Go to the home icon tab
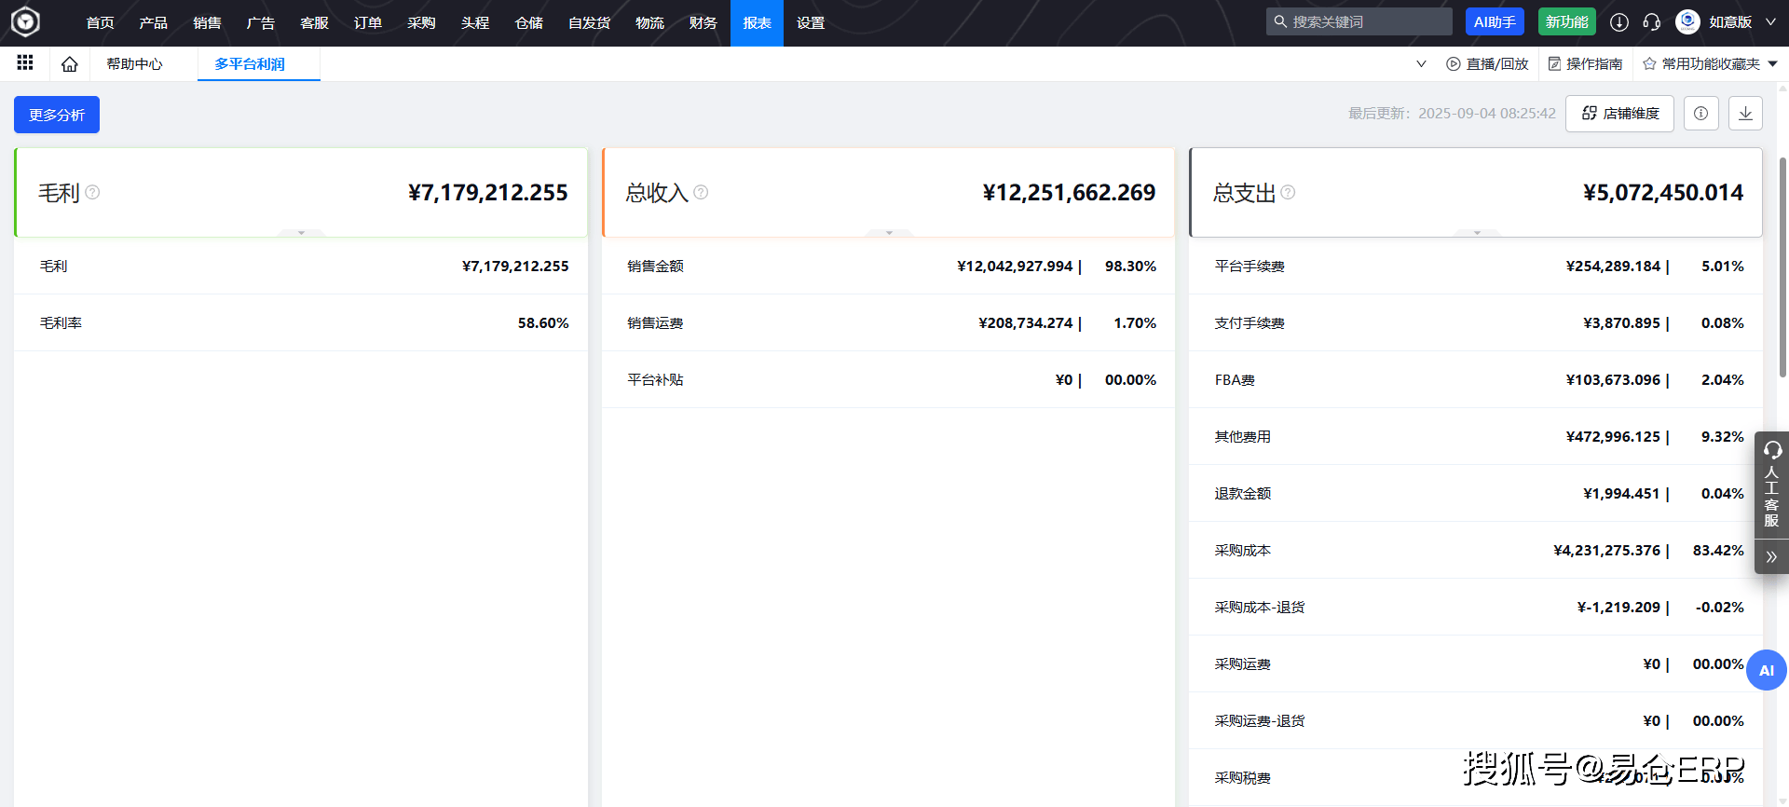Screen dimensions: 1789x807 tap(70, 64)
